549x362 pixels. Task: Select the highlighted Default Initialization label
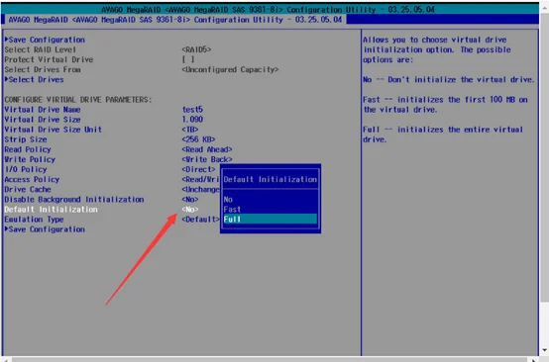pyautogui.click(x=51, y=210)
